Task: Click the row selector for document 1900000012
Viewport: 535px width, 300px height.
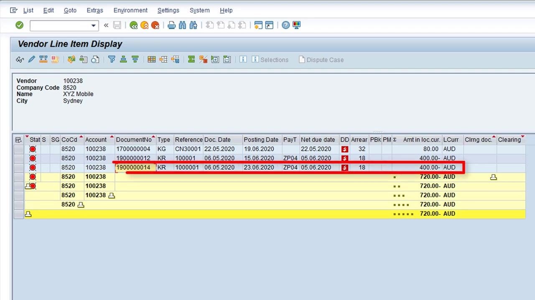Action: (18, 158)
